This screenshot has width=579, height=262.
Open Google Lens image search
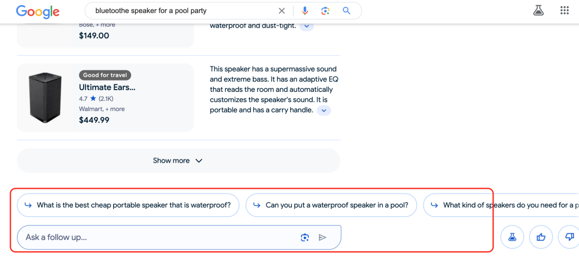(x=325, y=11)
